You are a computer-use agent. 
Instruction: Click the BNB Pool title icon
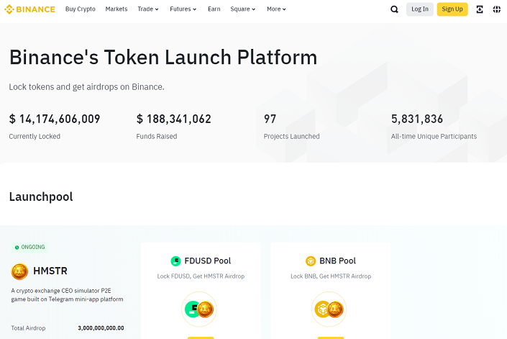[311, 261]
